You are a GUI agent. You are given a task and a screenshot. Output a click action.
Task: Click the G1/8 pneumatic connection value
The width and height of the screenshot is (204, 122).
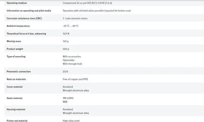(x=65, y=72)
